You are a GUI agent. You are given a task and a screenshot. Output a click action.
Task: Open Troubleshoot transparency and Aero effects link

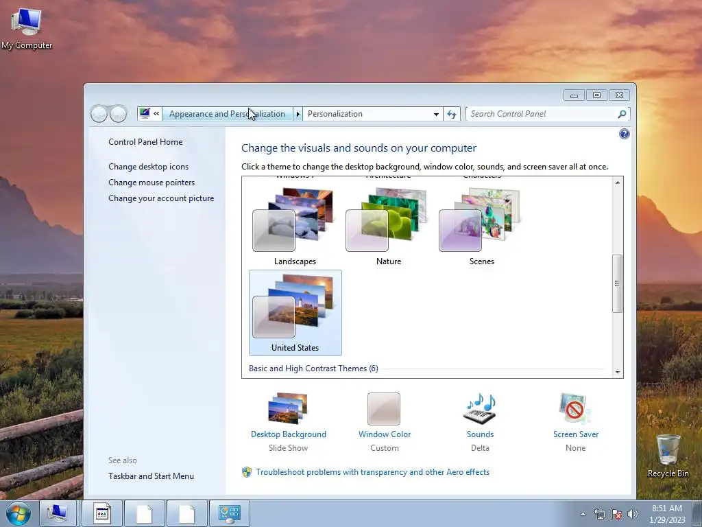point(372,472)
